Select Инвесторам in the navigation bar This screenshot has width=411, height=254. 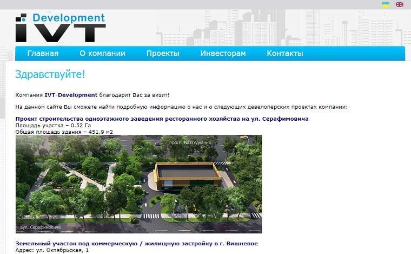(223, 54)
